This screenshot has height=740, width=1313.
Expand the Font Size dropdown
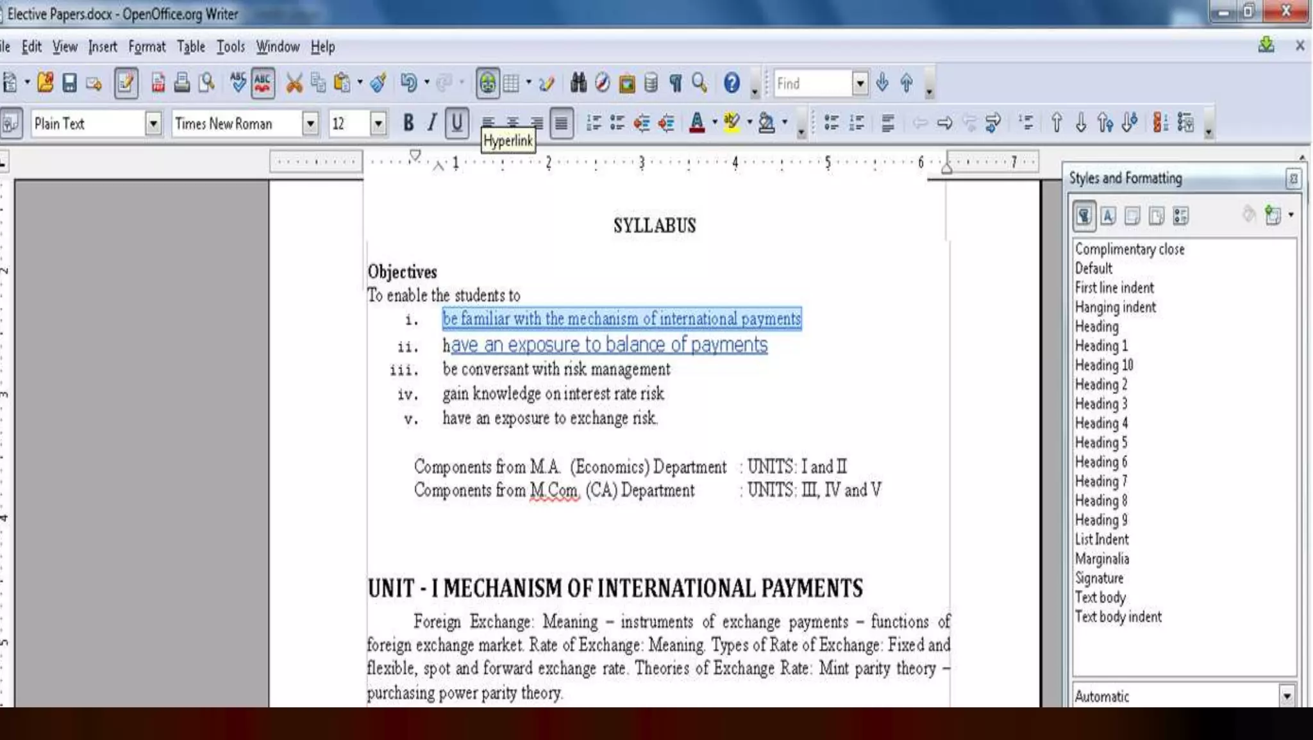[x=378, y=123]
